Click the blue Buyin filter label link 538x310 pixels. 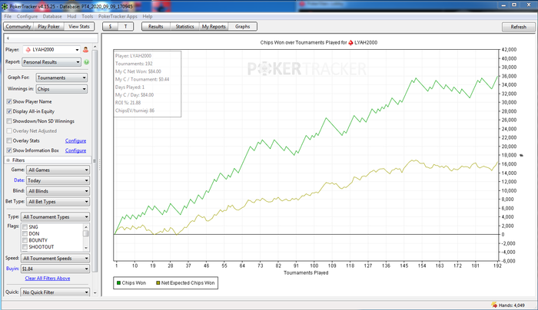coord(12,269)
